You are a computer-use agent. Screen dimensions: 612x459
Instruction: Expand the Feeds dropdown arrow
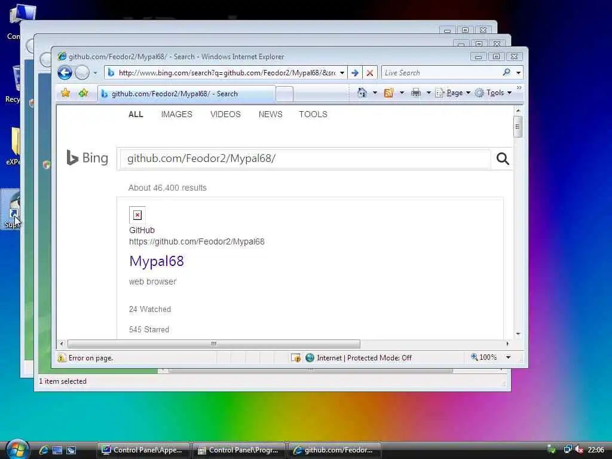402,93
